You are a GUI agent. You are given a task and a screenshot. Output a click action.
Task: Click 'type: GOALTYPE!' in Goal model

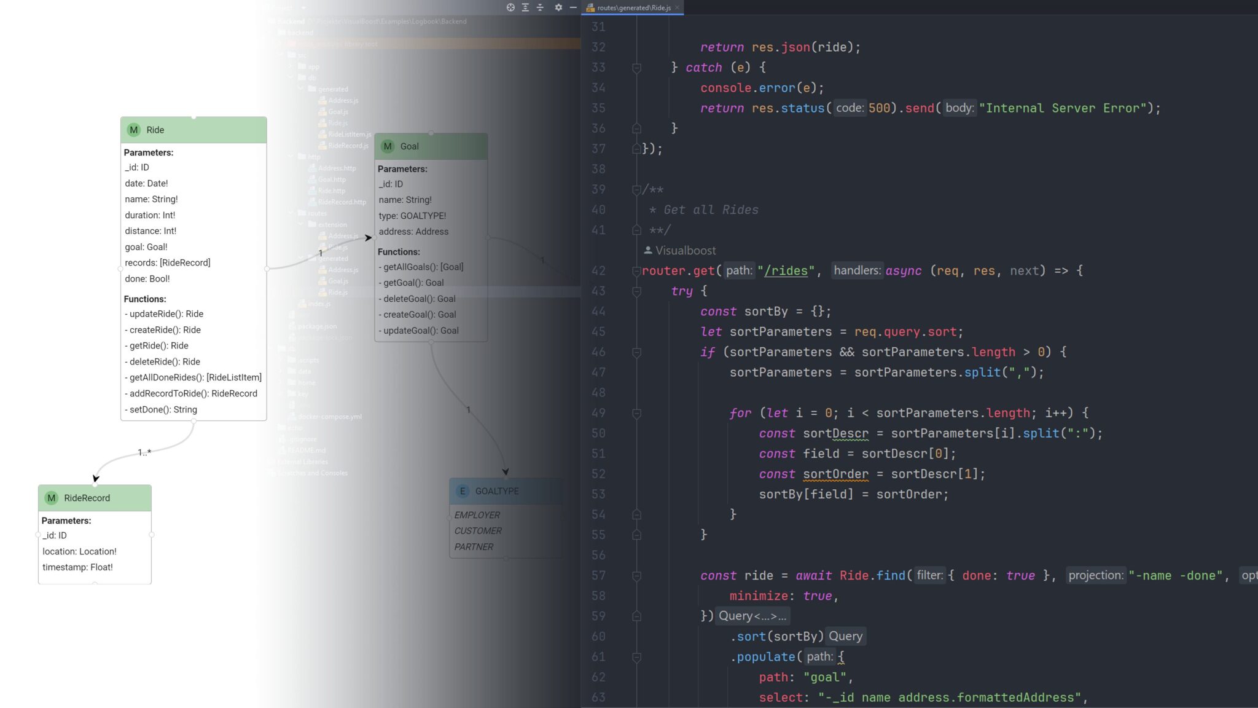tap(412, 216)
